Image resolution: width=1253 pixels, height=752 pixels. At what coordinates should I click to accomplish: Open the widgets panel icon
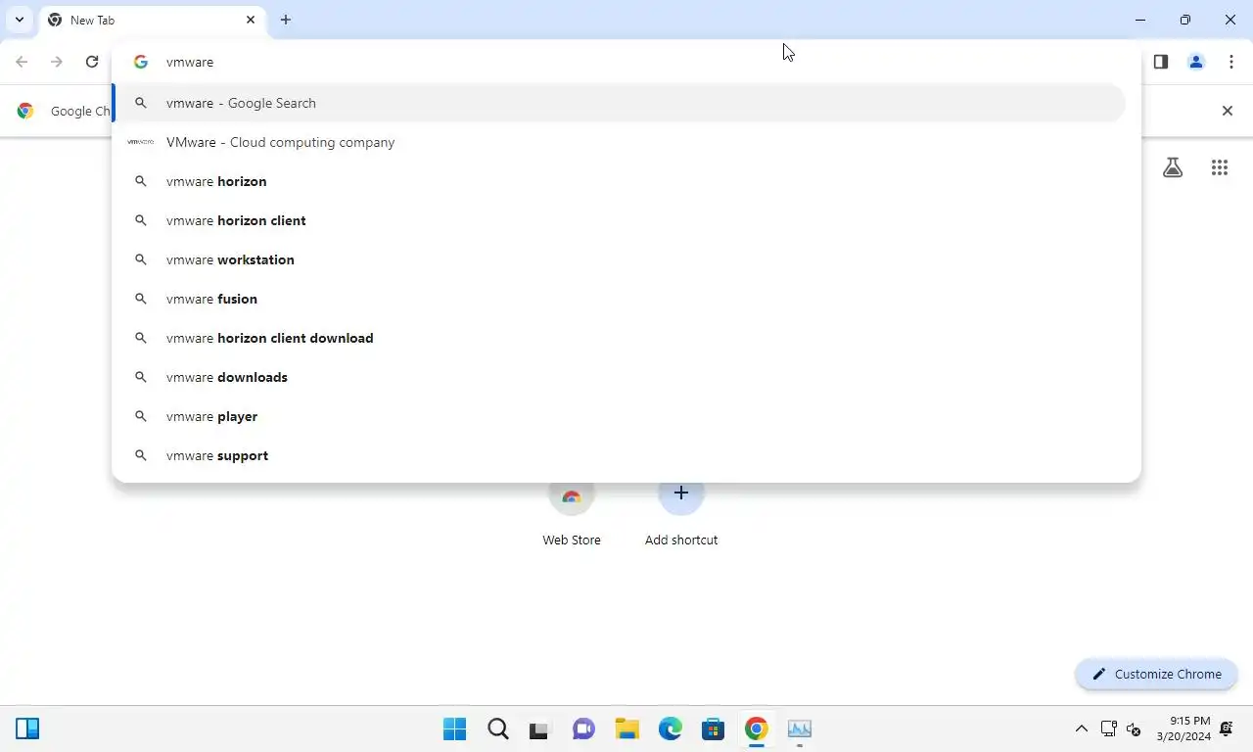point(27,728)
